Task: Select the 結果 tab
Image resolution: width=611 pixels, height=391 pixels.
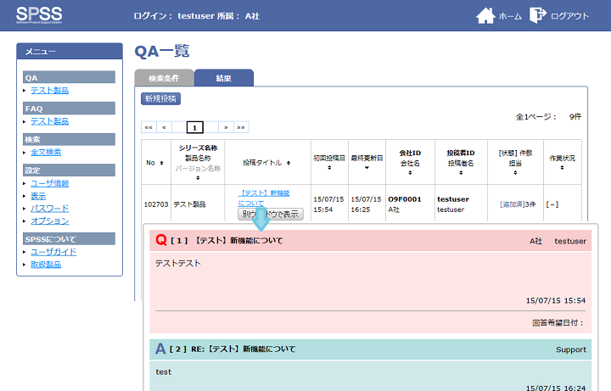Action: (x=223, y=78)
